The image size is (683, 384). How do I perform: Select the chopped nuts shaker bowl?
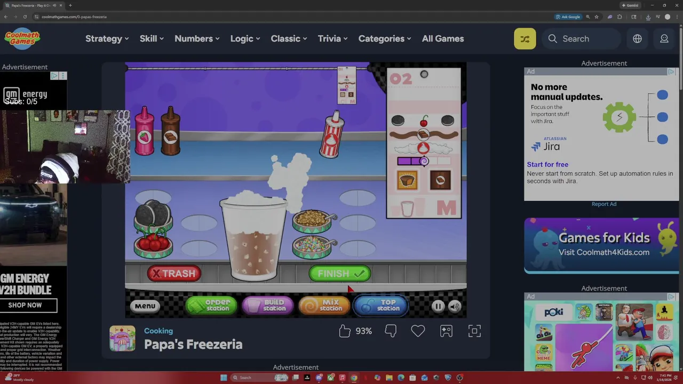pyautogui.click(x=314, y=220)
